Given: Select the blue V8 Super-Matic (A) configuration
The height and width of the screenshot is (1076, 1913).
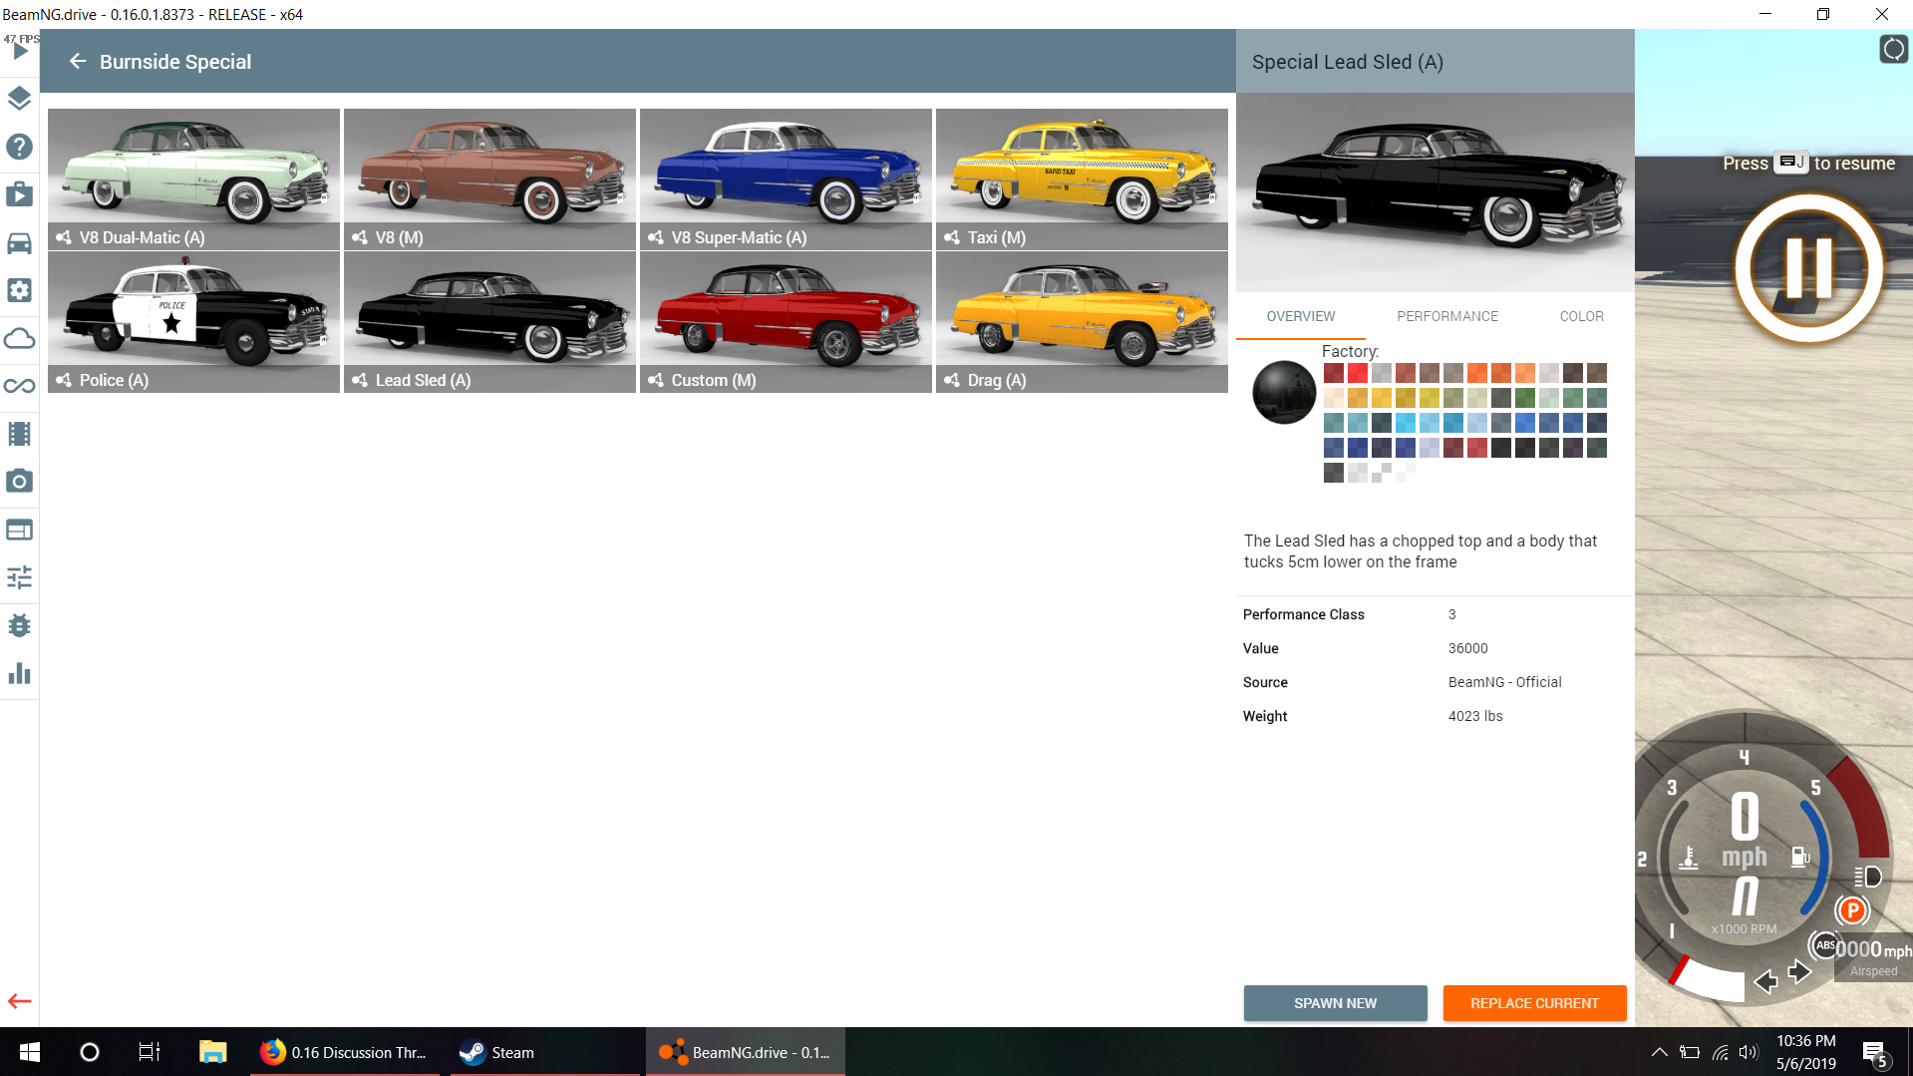Looking at the screenshot, I should coord(786,179).
